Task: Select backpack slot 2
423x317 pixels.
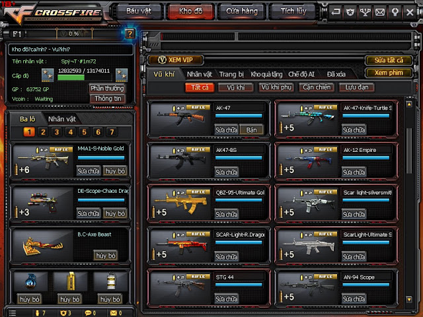Action: pyautogui.click(x=43, y=132)
